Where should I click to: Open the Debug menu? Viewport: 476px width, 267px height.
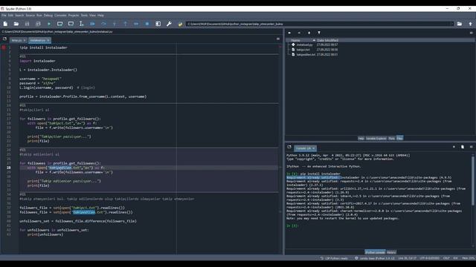48,15
